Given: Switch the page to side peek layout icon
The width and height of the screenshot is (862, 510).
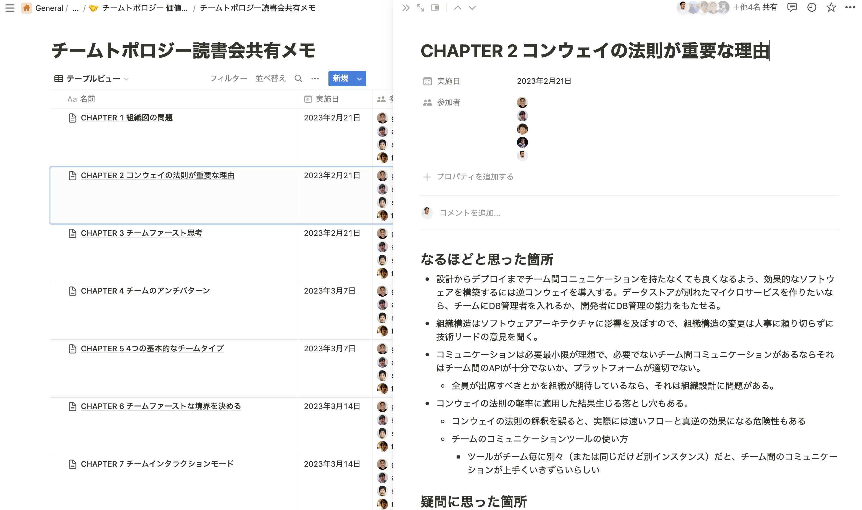Looking at the screenshot, I should click(x=435, y=7).
